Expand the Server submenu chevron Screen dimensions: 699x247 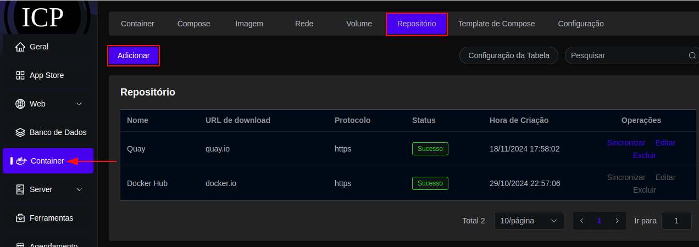(79, 189)
